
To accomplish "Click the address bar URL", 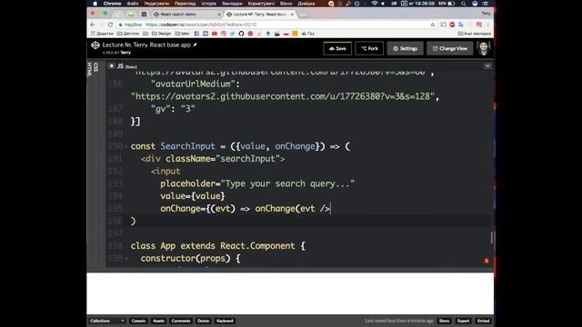I will click(x=201, y=25).
